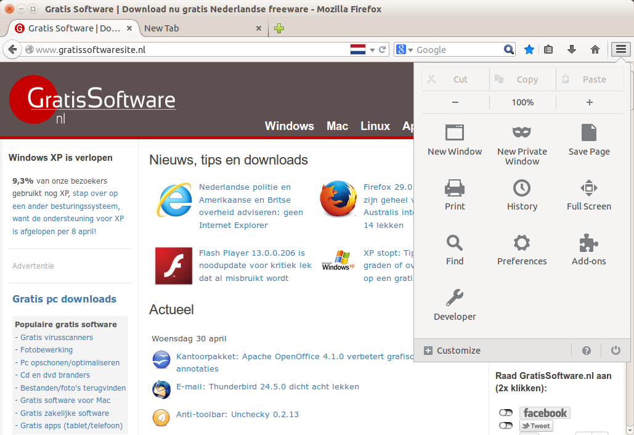Zoom in with the plus button
The height and width of the screenshot is (435, 634).
click(x=589, y=102)
